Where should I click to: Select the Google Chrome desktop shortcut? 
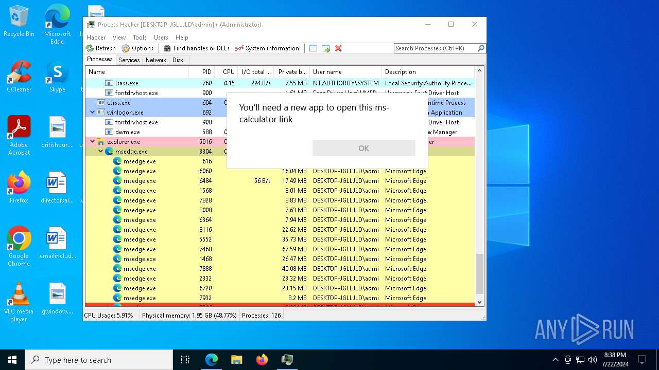click(19, 247)
